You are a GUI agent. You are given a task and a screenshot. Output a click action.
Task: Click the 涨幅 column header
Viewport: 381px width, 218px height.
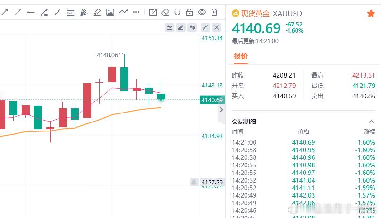(369, 132)
